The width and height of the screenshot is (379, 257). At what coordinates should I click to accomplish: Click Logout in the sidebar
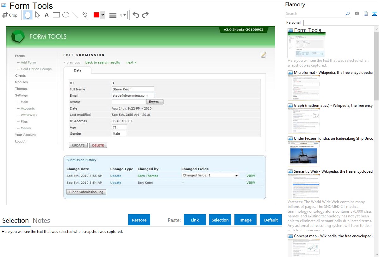[x=20, y=141]
